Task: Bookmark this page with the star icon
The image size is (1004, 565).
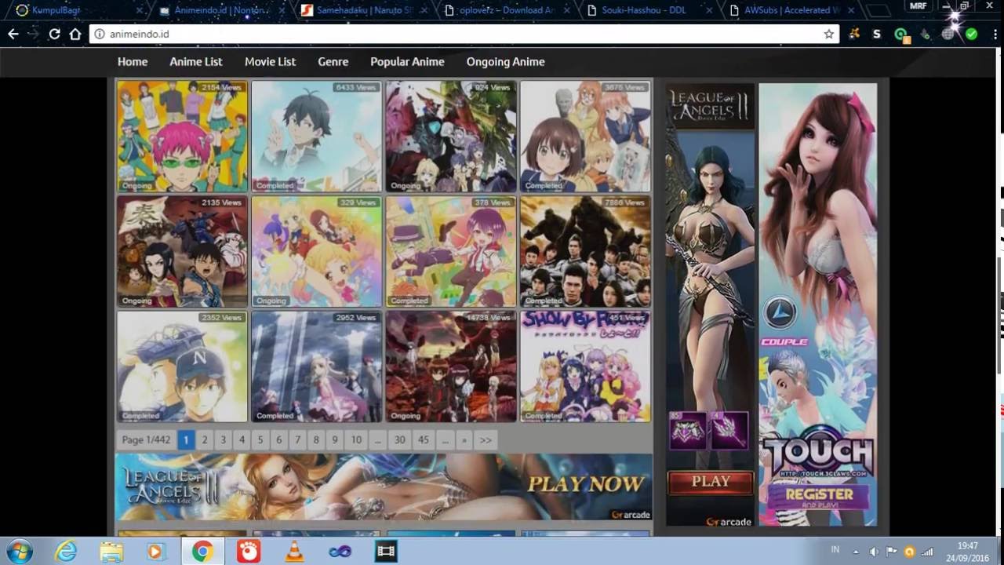Action: click(828, 34)
